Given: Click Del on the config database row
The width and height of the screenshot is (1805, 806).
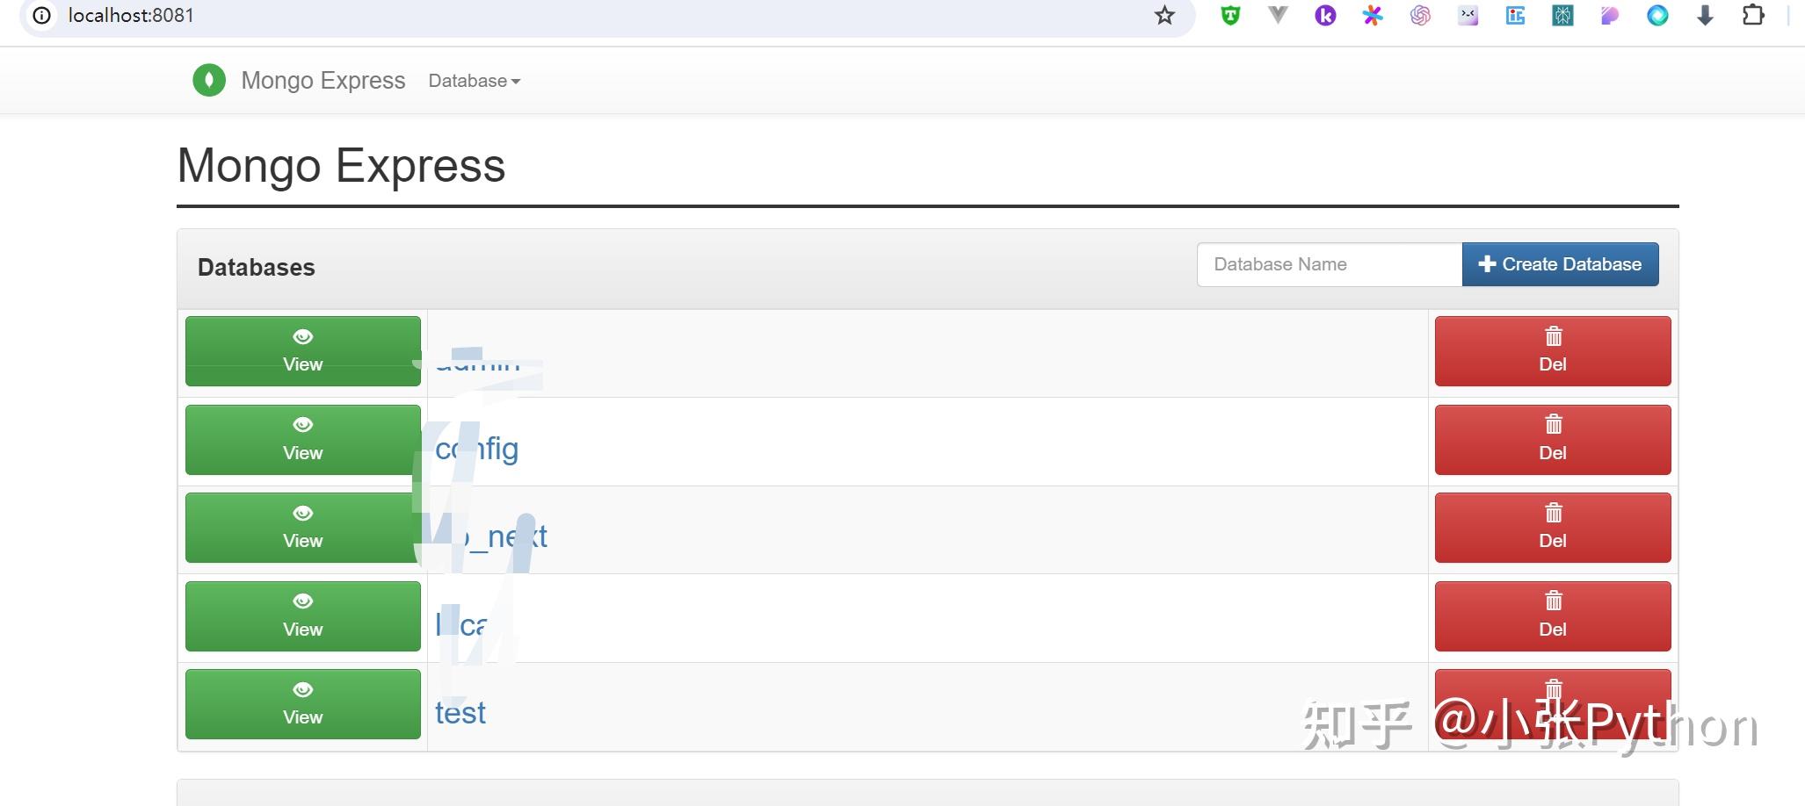Looking at the screenshot, I should point(1552,439).
